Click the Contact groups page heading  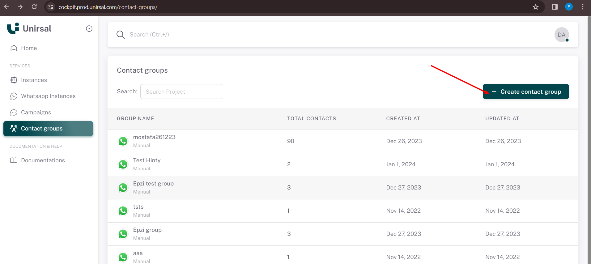pos(142,70)
